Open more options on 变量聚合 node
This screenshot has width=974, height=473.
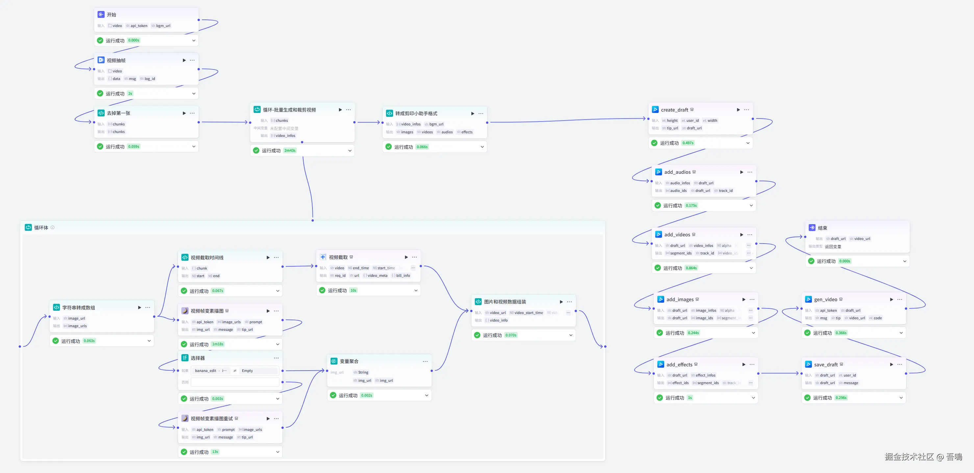coord(425,361)
